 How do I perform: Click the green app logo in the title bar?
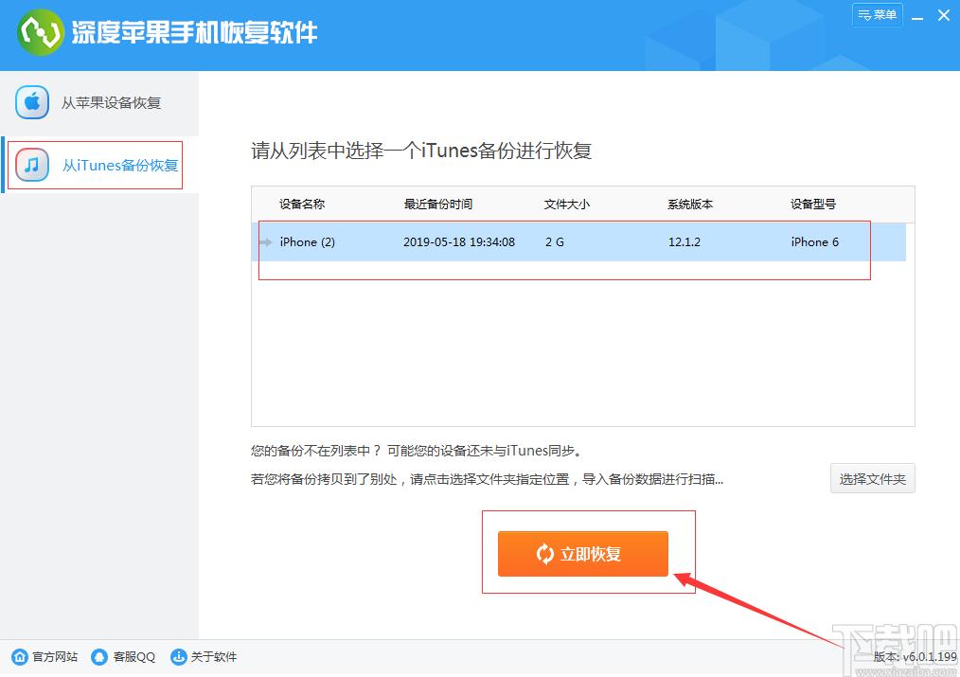tap(41, 32)
